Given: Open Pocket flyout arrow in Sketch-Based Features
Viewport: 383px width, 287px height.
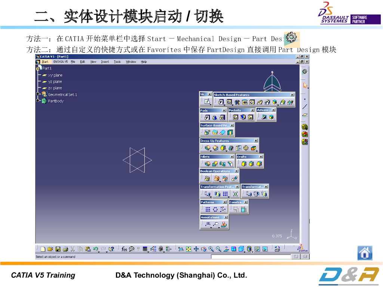Looking at the screenshot, I should [x=232, y=105].
